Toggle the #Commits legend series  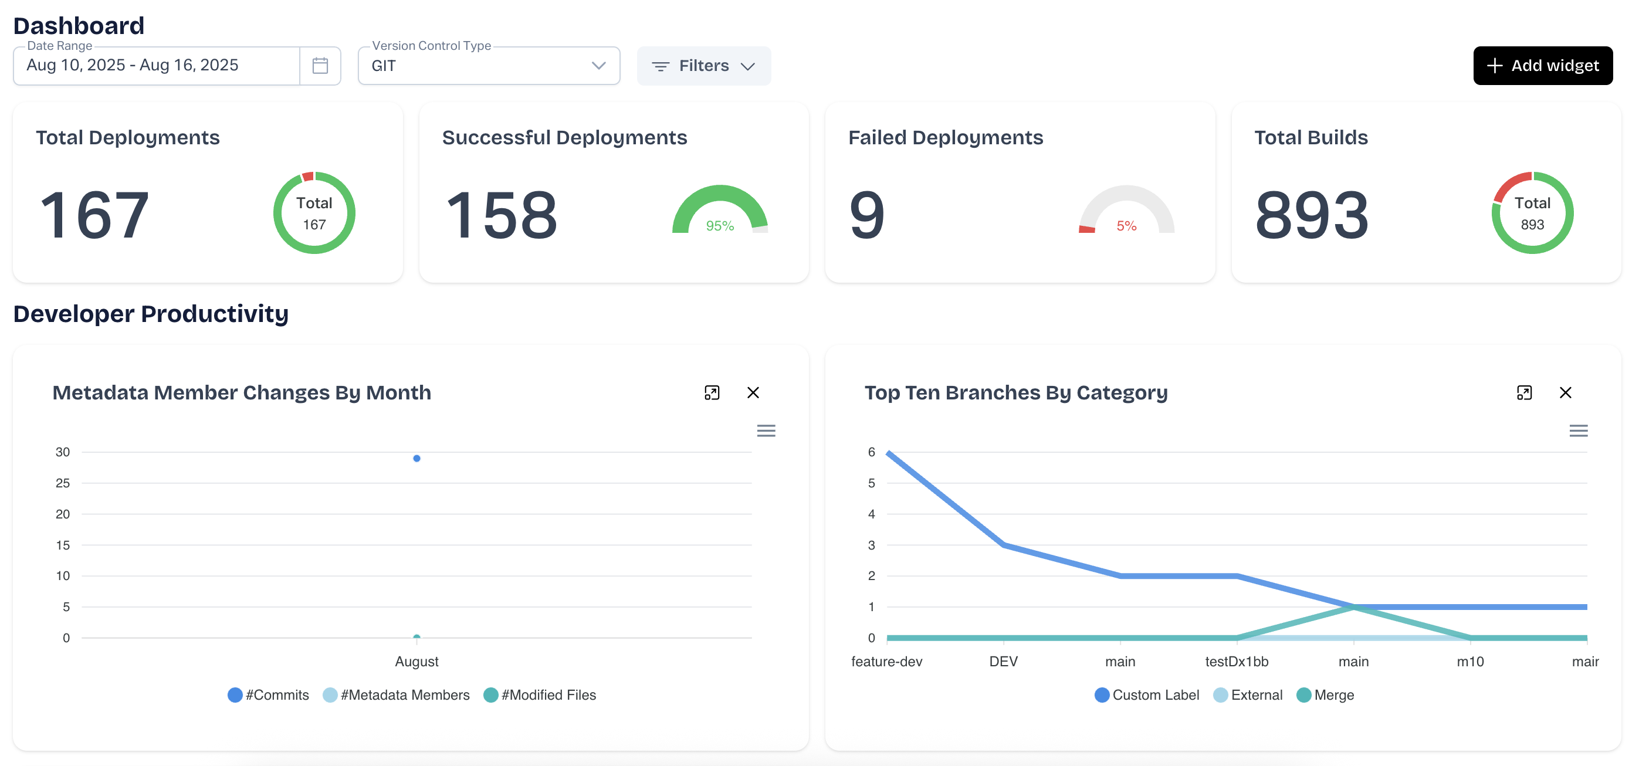[x=269, y=695]
